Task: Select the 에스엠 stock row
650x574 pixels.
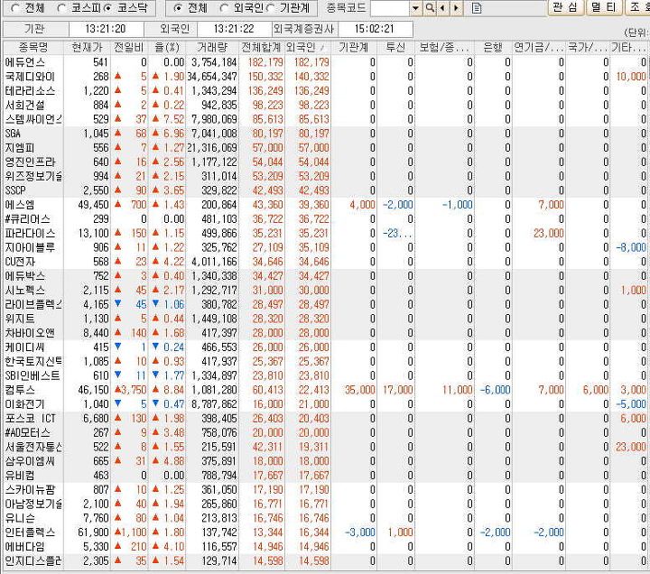Action: click(x=325, y=205)
